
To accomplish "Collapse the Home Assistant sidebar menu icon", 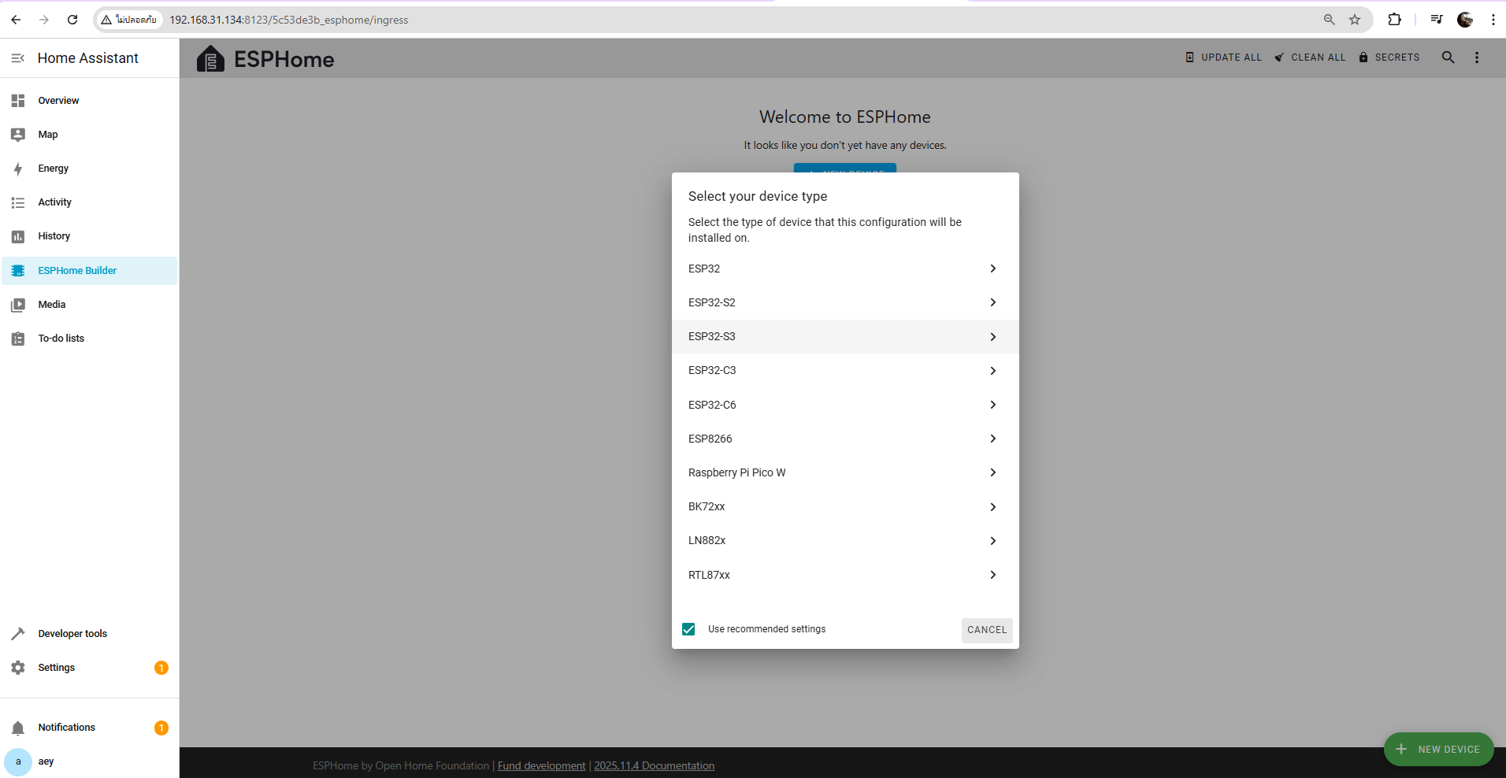I will pos(18,58).
